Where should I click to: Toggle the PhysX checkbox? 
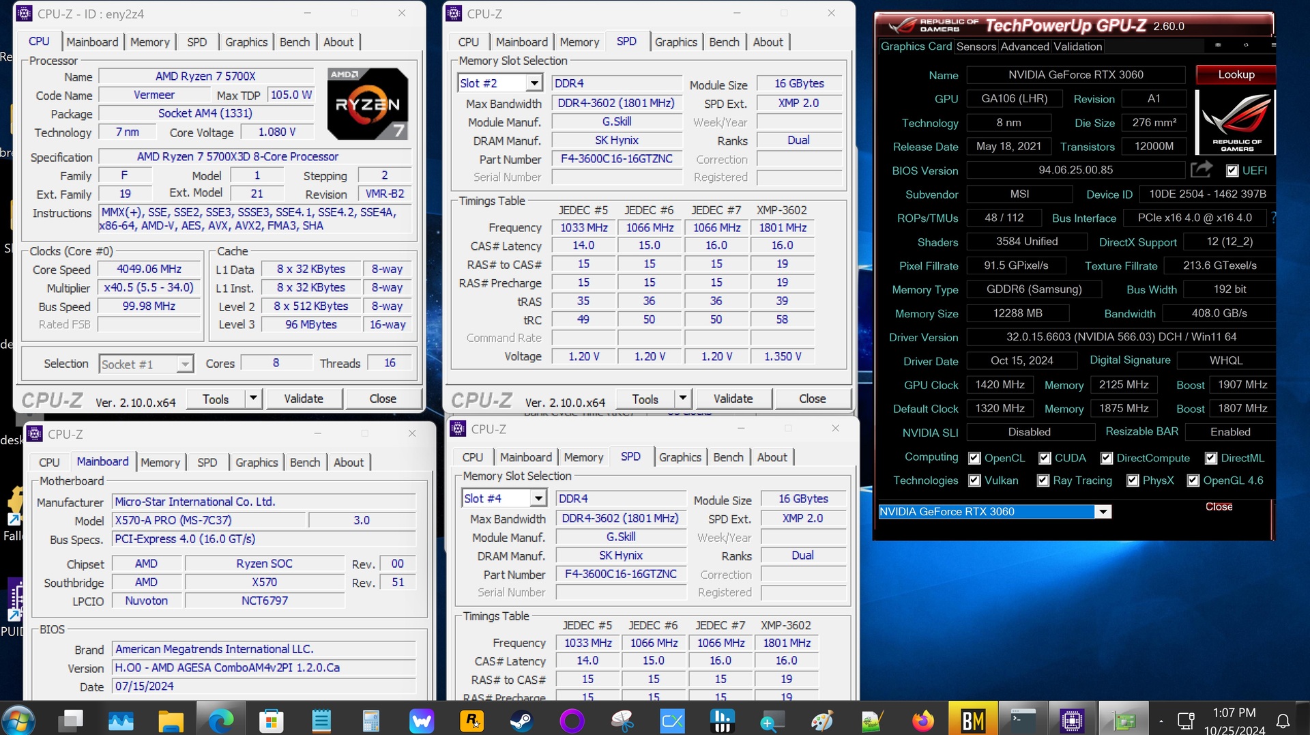pos(1133,480)
